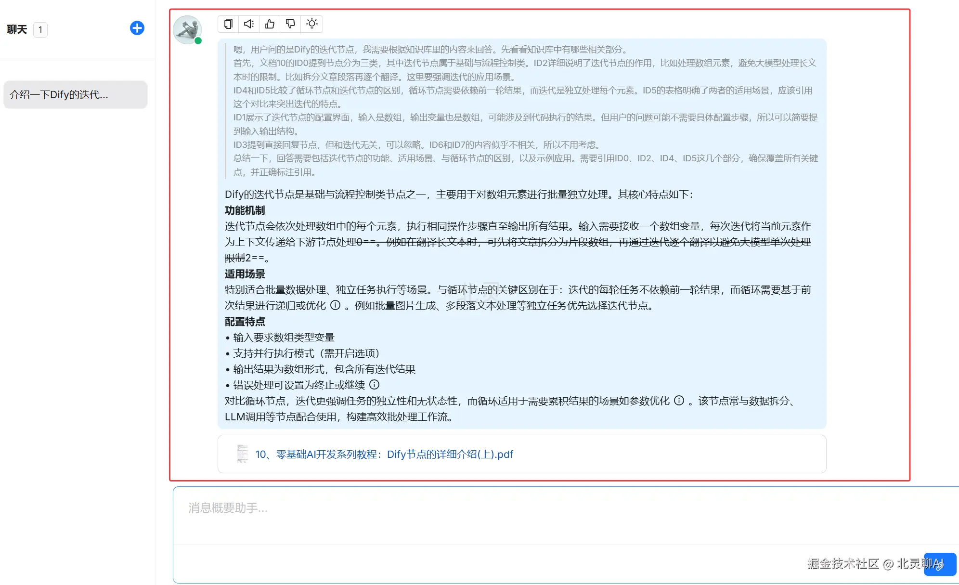The height and width of the screenshot is (585, 959).
Task: Give the answer a thumbs down
Action: point(290,24)
